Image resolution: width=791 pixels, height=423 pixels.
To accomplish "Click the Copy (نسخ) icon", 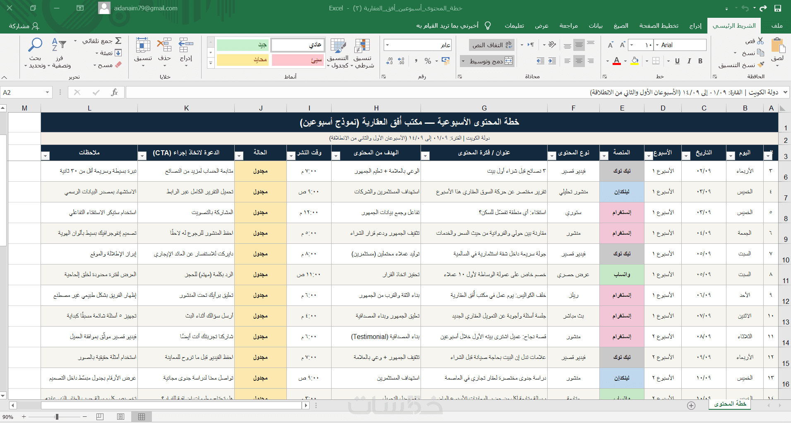I will (x=760, y=53).
